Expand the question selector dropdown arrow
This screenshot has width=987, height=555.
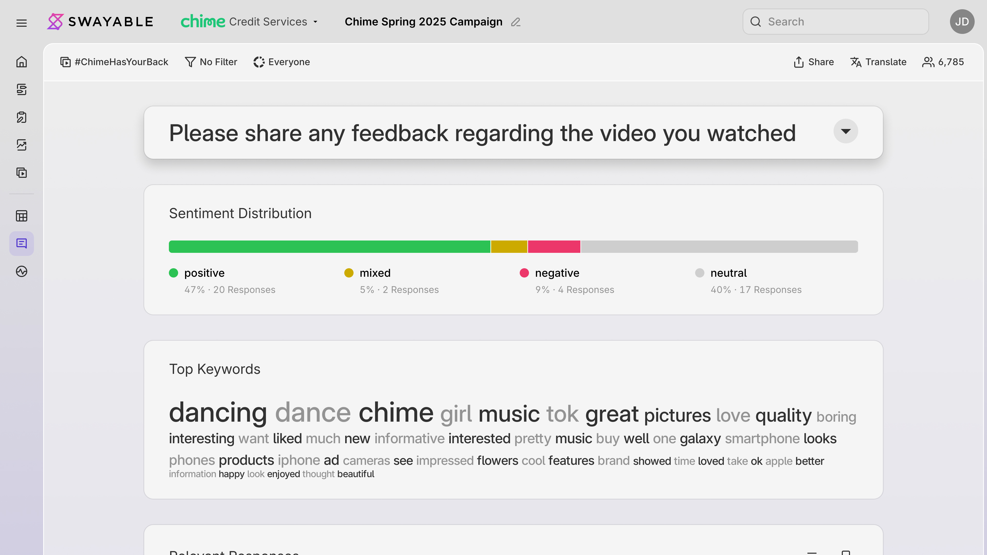coord(846,131)
